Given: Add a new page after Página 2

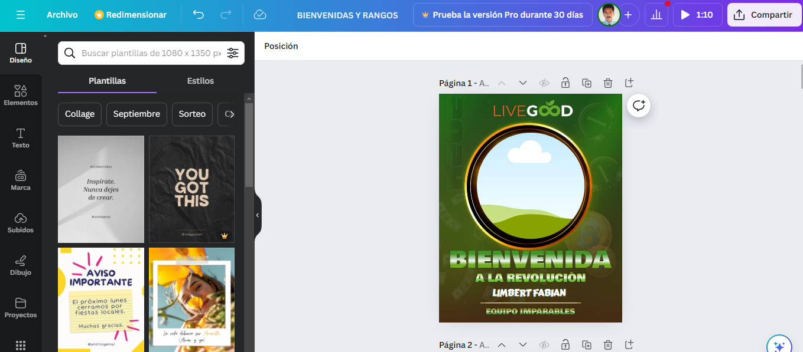Looking at the screenshot, I should 629,345.
